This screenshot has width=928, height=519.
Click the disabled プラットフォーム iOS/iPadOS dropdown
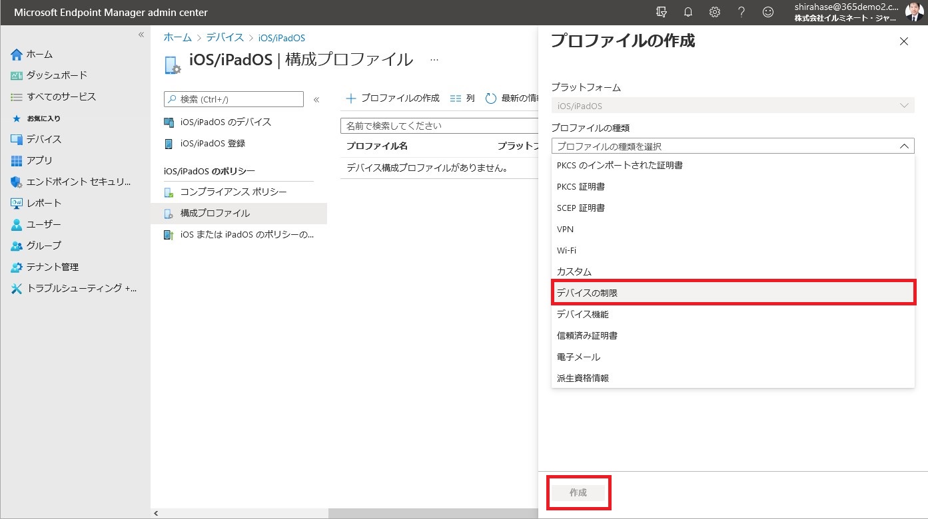733,105
